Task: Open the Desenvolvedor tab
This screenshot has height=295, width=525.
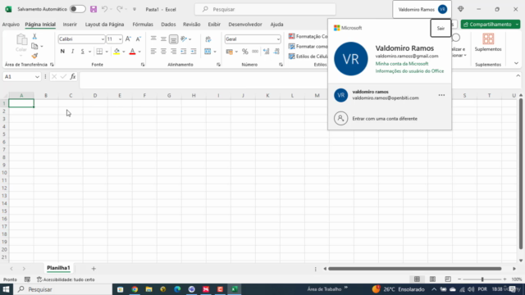Action: (245, 25)
